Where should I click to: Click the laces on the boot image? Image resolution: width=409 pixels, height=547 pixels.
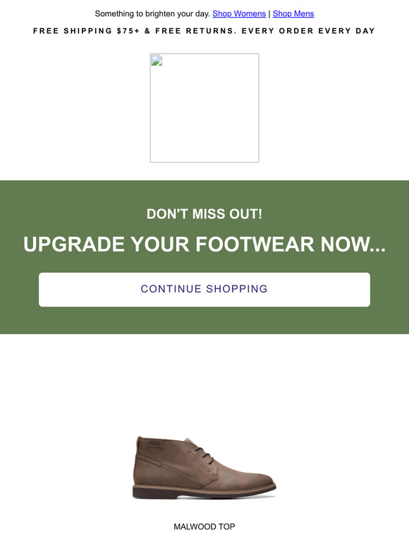tap(204, 455)
